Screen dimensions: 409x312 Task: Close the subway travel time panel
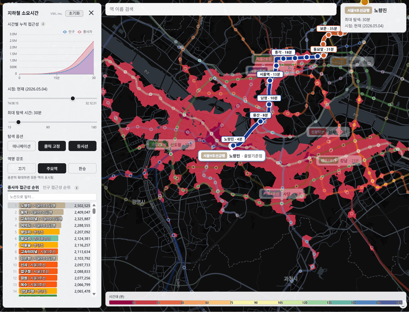pos(91,13)
